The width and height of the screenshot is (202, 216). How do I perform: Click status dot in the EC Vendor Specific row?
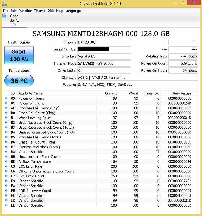(6, 195)
